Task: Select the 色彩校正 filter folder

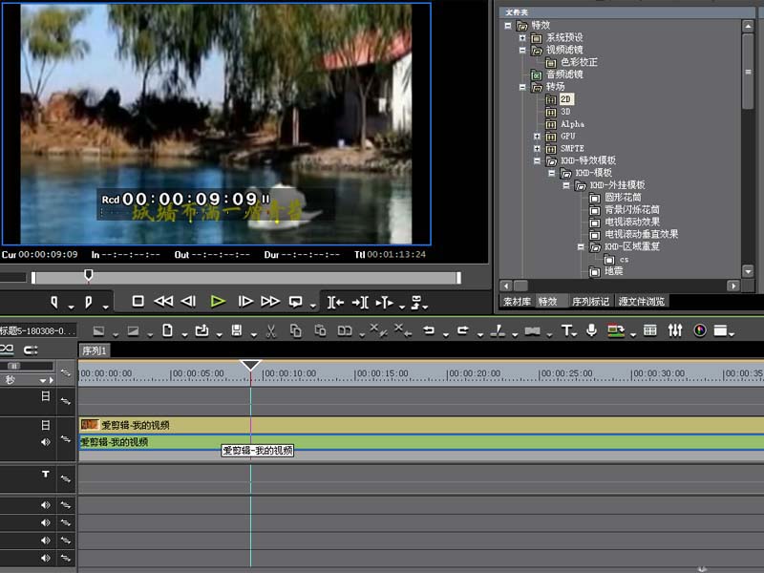Action: click(x=579, y=62)
